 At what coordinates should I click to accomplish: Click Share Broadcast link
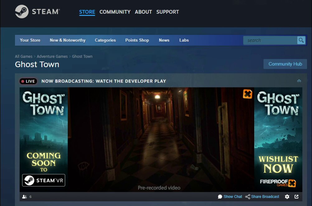(x=265, y=197)
